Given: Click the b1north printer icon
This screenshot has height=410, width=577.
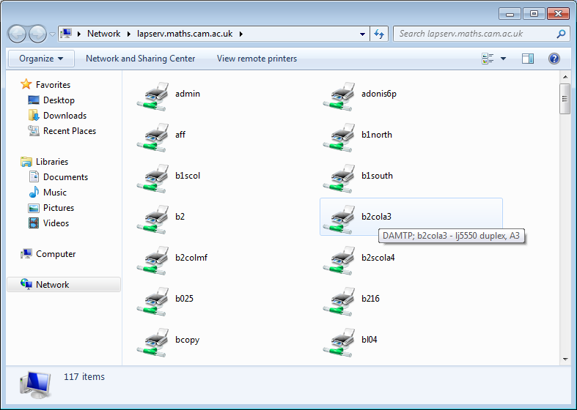Looking at the screenshot, I should pos(339,136).
